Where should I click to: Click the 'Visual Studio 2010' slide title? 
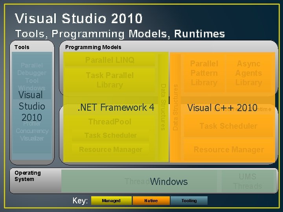pos(79,18)
